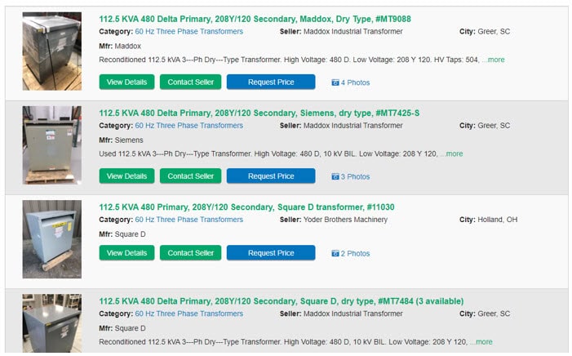Open Siemens #MT7425-S transformer thumbnail
This screenshot has width=572, height=356.
tap(51, 145)
